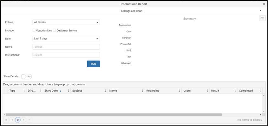Click the Whatsapp chart label

pyautogui.click(x=126, y=63)
